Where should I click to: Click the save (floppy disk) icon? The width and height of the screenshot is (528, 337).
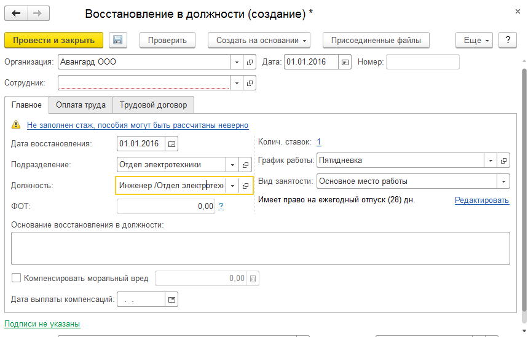118,40
